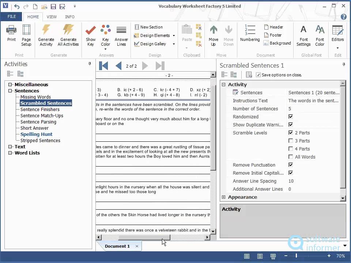
Task: Create a new document from quick toolbar
Action: pyautogui.click(x=35, y=7)
